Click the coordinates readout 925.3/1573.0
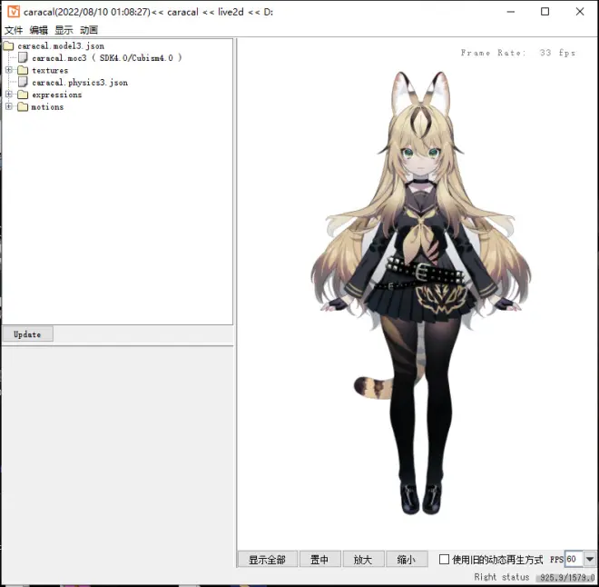 point(567,577)
